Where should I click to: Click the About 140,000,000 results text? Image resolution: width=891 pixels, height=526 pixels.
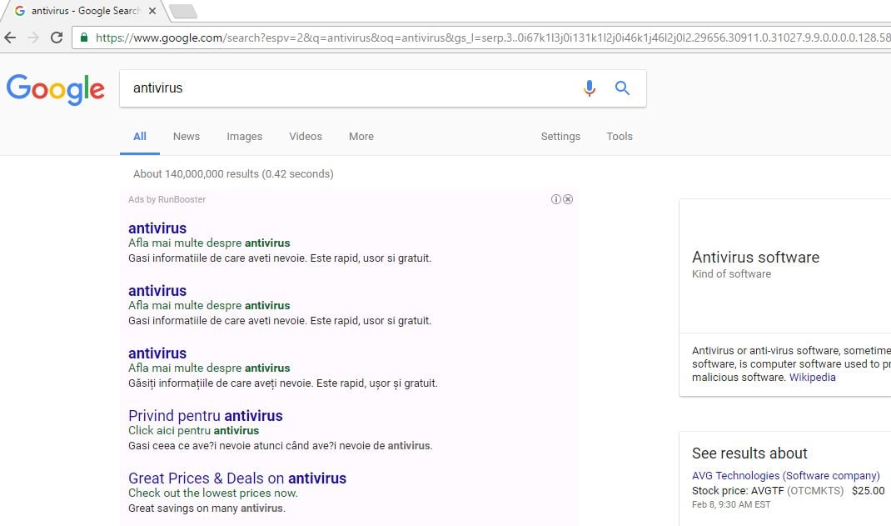tap(233, 174)
